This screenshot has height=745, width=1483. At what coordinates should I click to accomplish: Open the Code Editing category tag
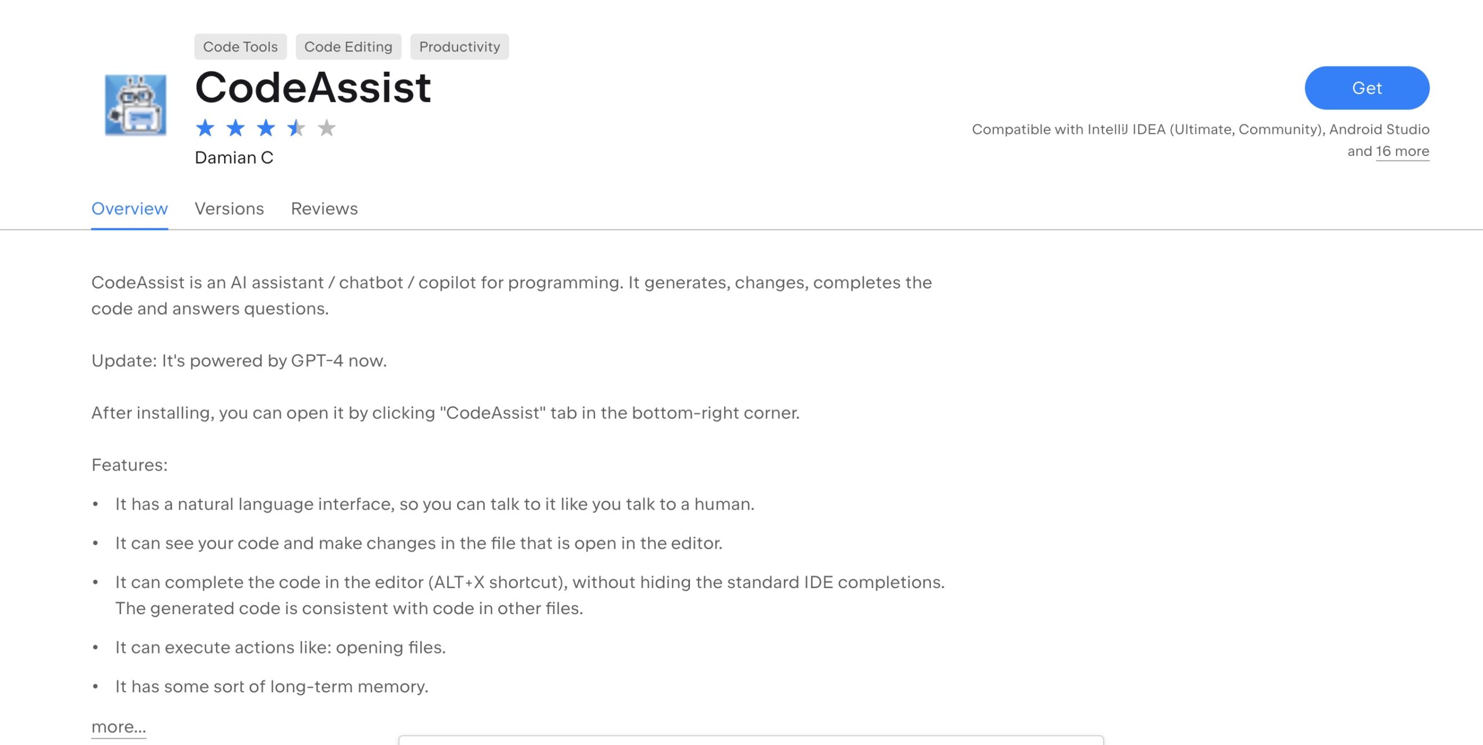pyautogui.click(x=348, y=46)
